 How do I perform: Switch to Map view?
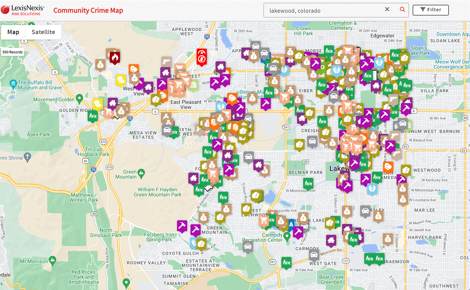coord(13,32)
